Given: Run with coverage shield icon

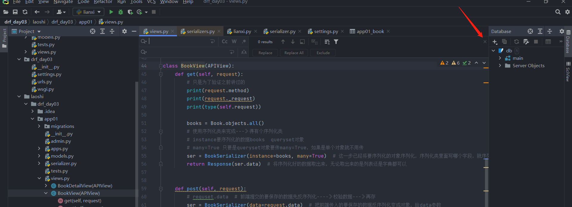Looking at the screenshot, I should point(130,12).
